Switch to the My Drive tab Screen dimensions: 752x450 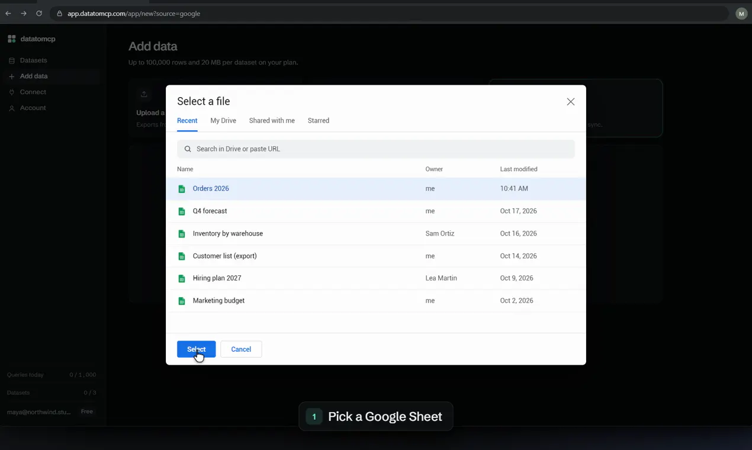(x=223, y=121)
